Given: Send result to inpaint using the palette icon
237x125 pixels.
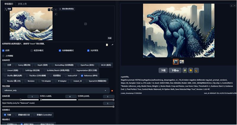Looking at the screenshot, I should click(190, 70).
